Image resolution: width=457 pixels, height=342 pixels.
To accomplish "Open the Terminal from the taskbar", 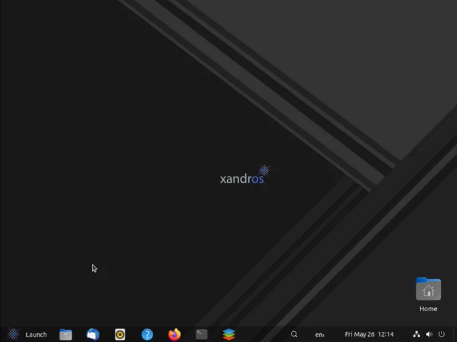I will click(202, 334).
